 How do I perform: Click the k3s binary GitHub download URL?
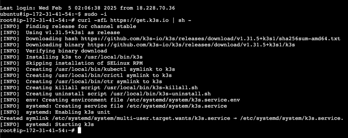[191, 45]
